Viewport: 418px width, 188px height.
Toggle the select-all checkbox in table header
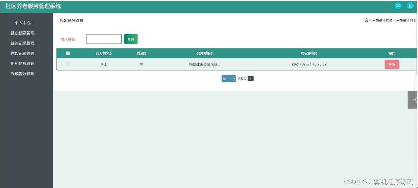pyautogui.click(x=68, y=53)
